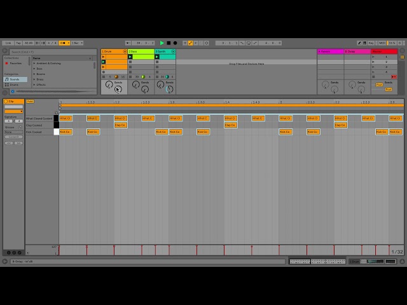
Task: Open the 1 Drum track header dropdown arrow
Action: tap(125, 51)
